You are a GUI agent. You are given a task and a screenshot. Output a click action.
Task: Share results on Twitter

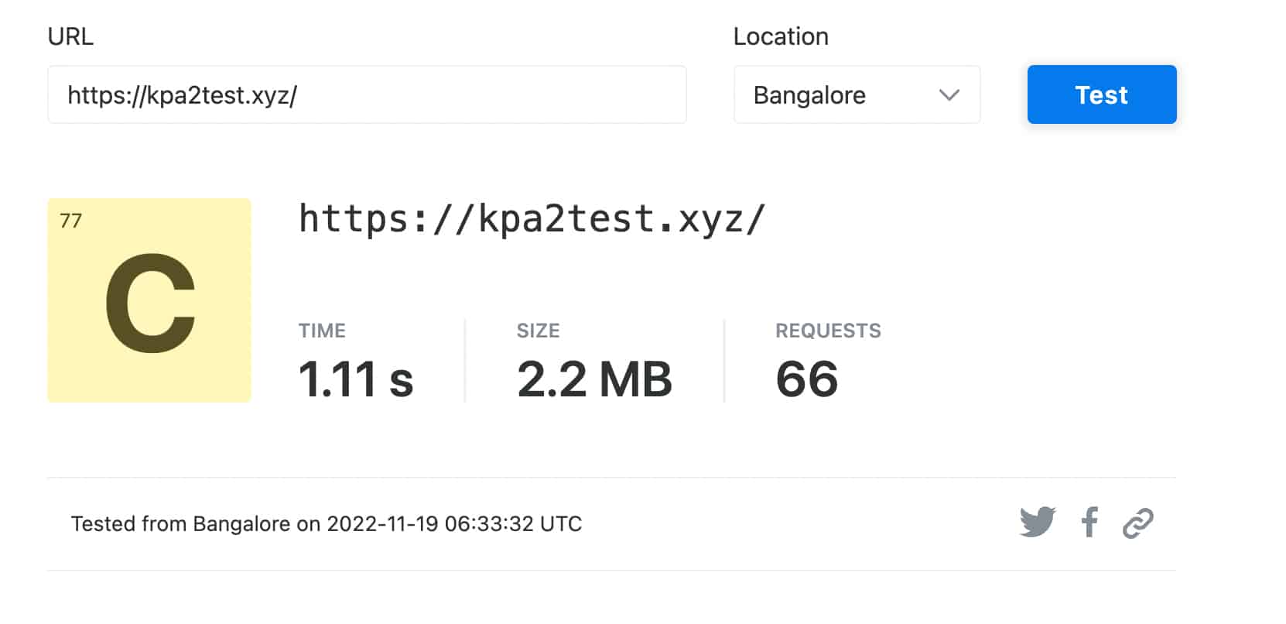click(x=1038, y=522)
